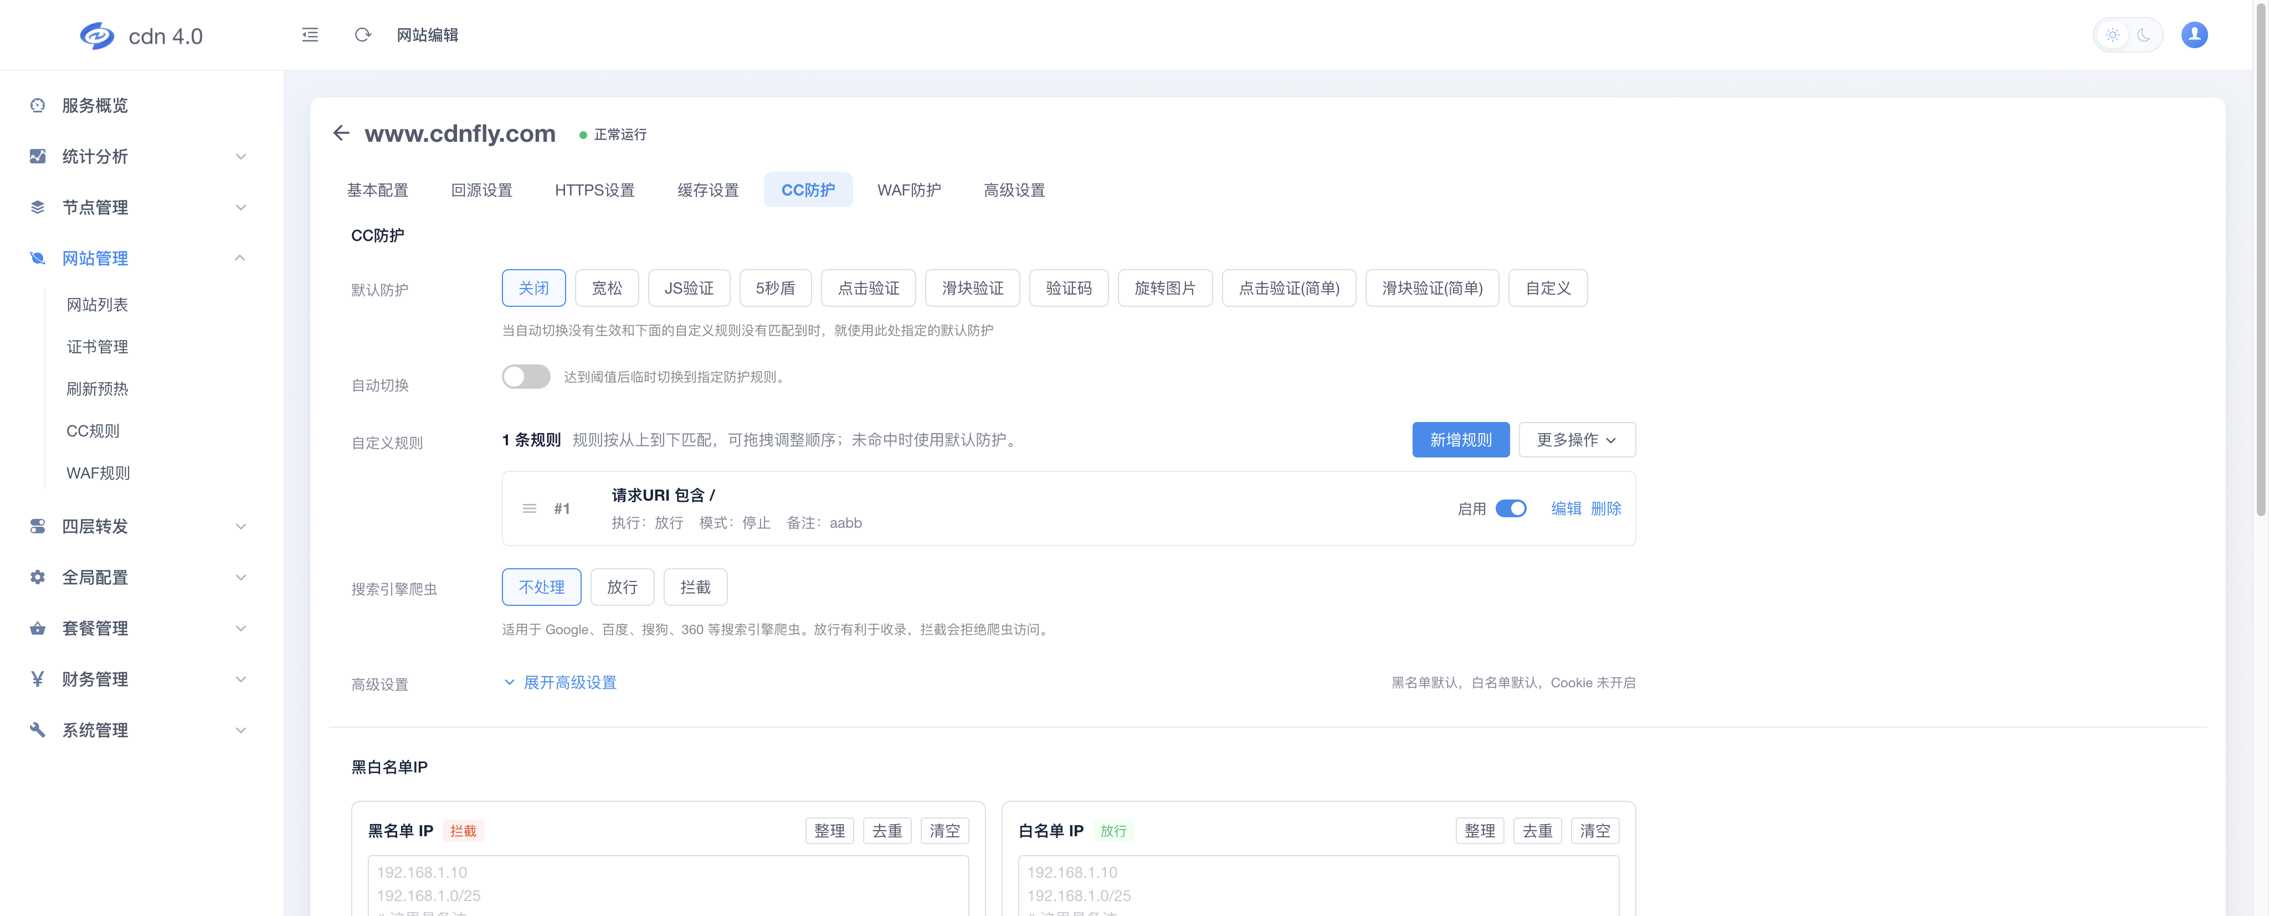Expand the 套餐管理 sidebar menu
The image size is (2269, 916).
pyautogui.click(x=240, y=629)
